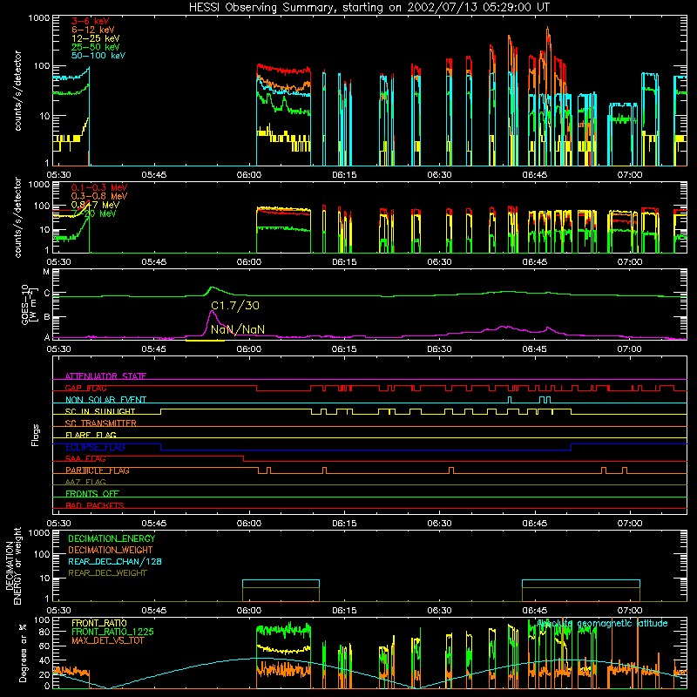Viewport: 697px width, 697px height.
Task: Click the DECIMATION_WEIGHT legend label
Action: 111,550
